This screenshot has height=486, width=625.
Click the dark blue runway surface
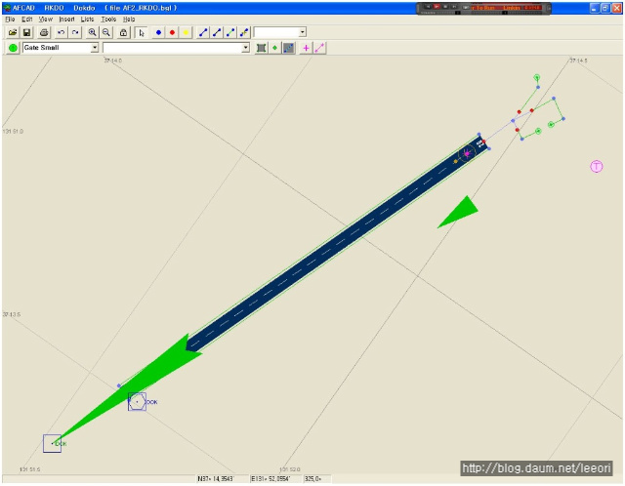point(335,244)
